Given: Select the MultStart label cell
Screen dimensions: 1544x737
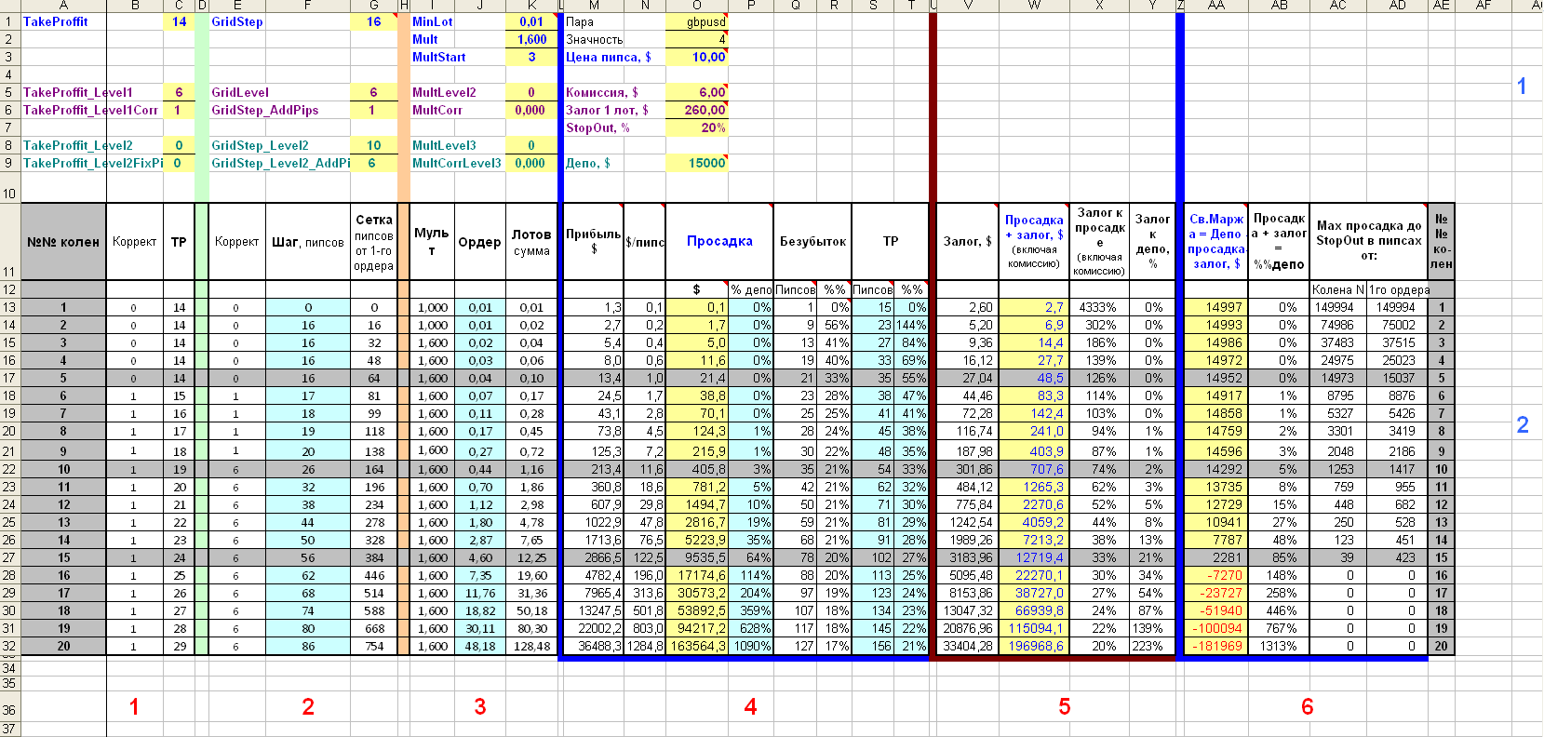Looking at the screenshot, I should pyautogui.click(x=439, y=57).
